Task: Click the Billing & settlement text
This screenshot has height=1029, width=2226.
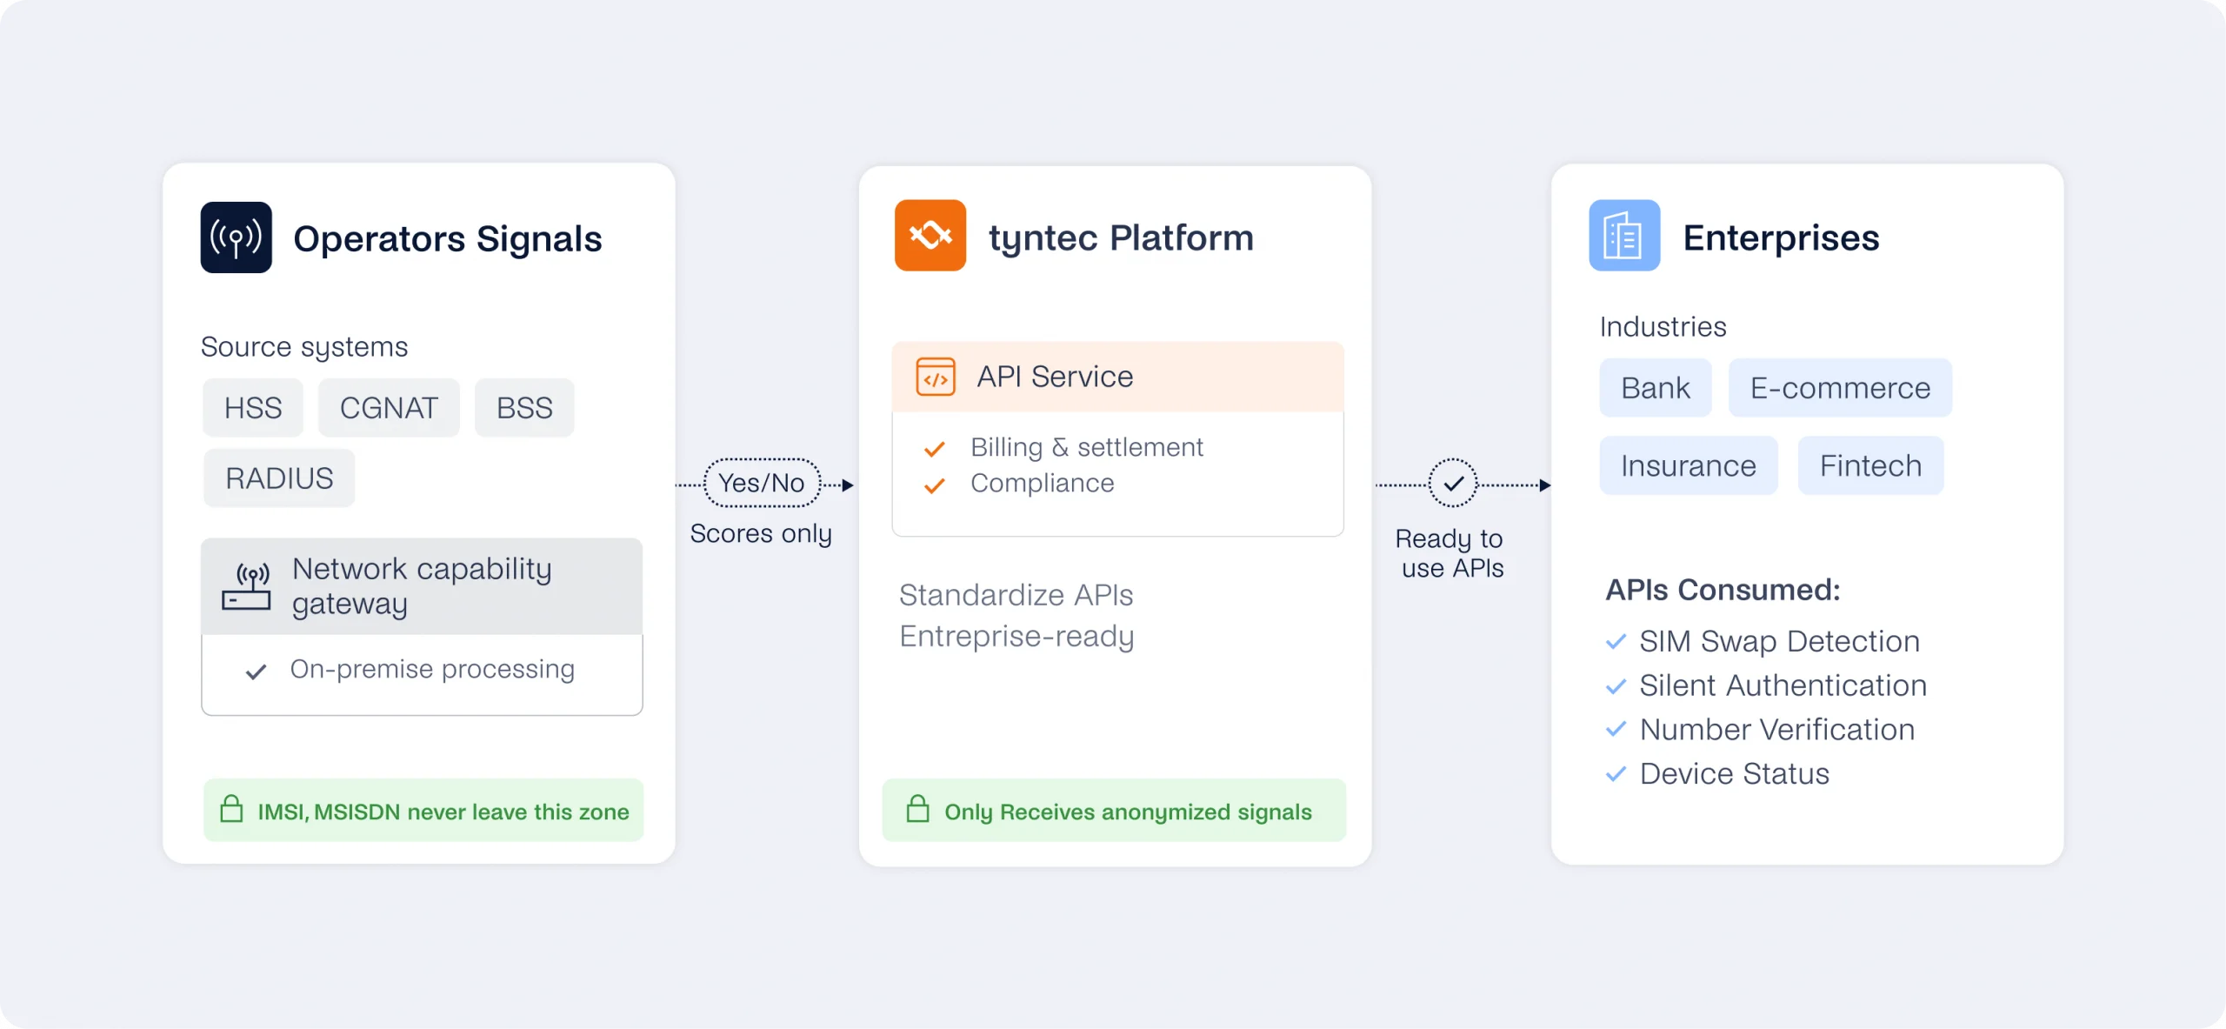Action: tap(1087, 448)
